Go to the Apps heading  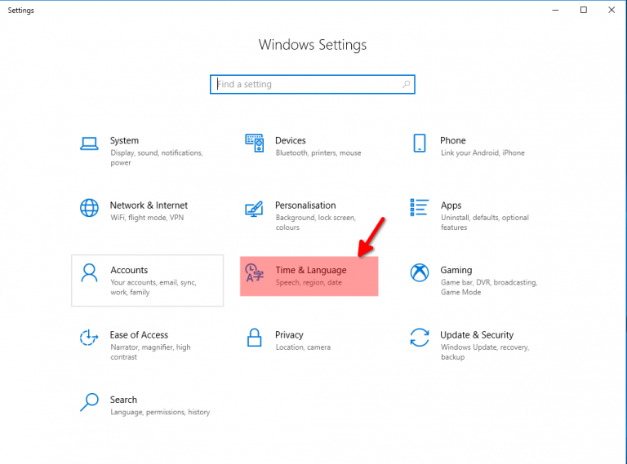tap(451, 205)
